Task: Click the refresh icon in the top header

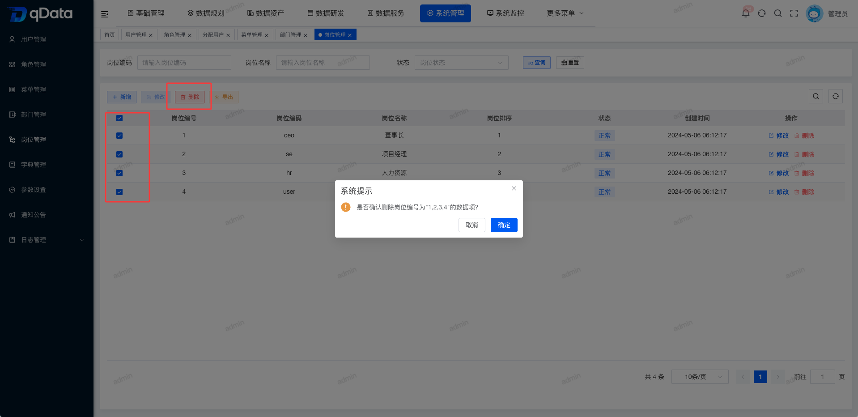Action: pos(762,13)
